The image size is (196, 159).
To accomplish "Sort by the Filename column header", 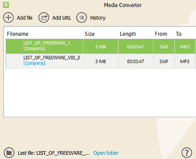I will click(x=17, y=34).
